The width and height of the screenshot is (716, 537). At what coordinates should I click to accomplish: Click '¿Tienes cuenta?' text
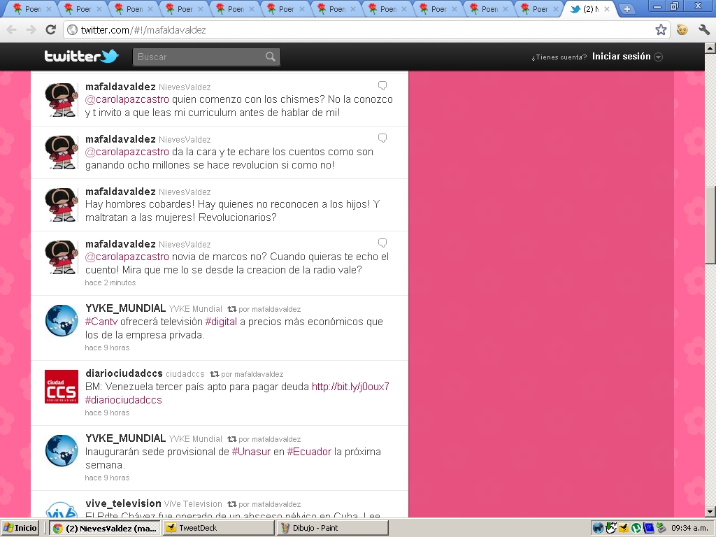559,57
